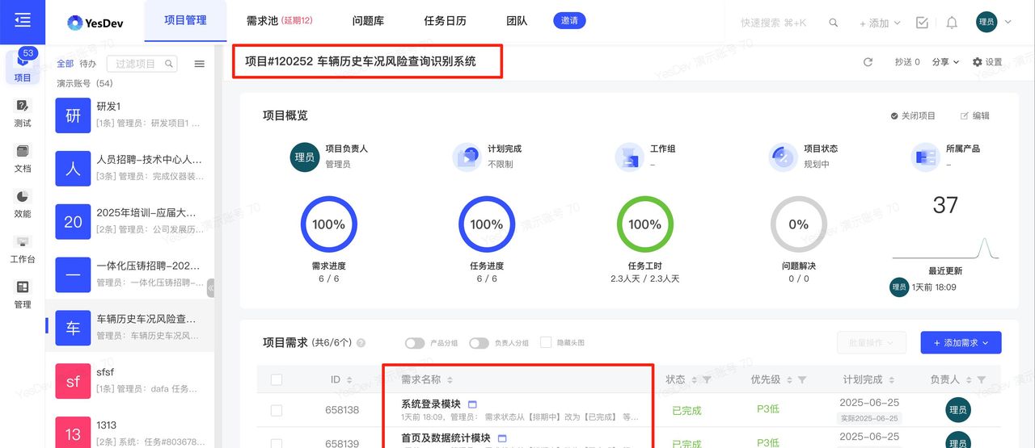
Task: Open the 管理 section in left sidebar
Action: (23, 295)
